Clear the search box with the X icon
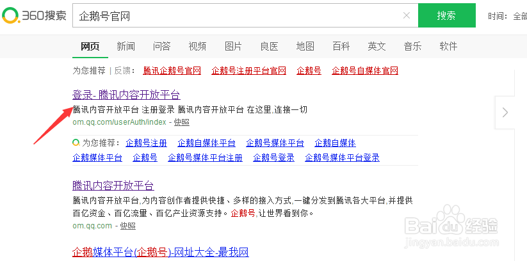Image resolution: width=527 pixels, height=261 pixels. tap(407, 15)
